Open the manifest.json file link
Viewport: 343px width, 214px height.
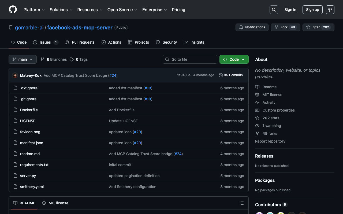click(32, 143)
